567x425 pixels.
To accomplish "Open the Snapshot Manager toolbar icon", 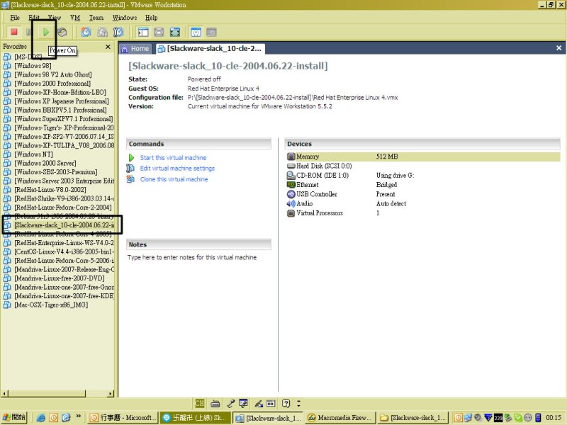I will (x=118, y=32).
